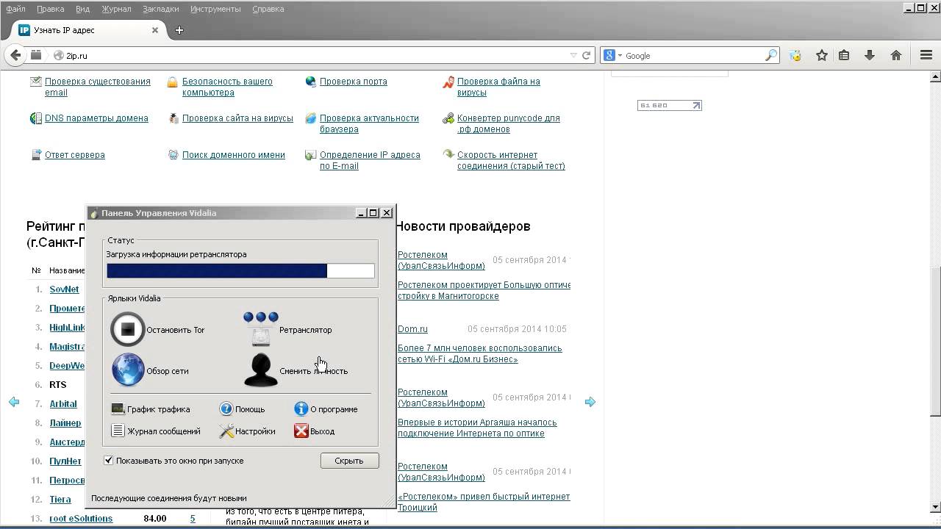Click the icon left of the 2ip.ru address
This screenshot has height=529, width=941.
[x=60, y=56]
